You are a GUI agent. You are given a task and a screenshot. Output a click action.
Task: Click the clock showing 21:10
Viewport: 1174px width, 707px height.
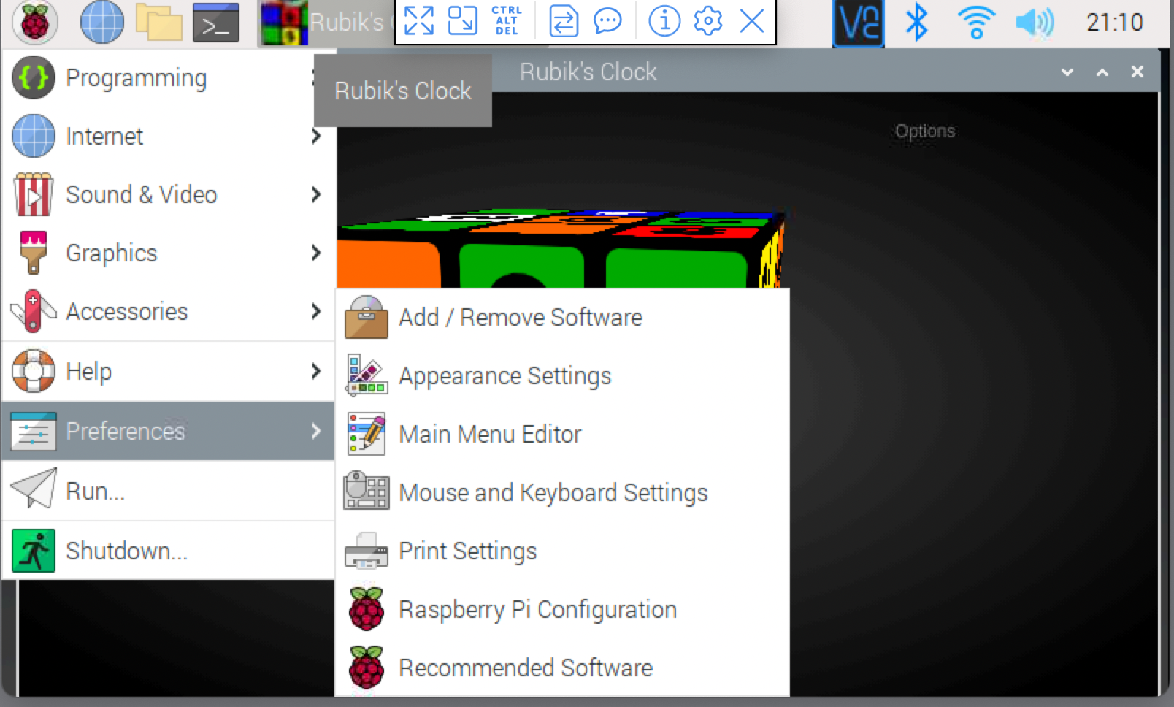pyautogui.click(x=1115, y=23)
